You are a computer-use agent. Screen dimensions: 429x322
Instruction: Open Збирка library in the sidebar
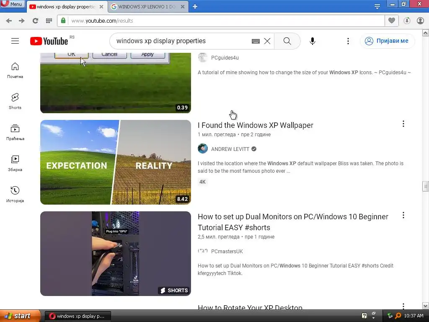[x=15, y=164]
